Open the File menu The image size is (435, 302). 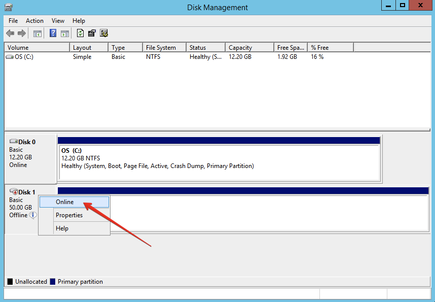(x=13, y=21)
